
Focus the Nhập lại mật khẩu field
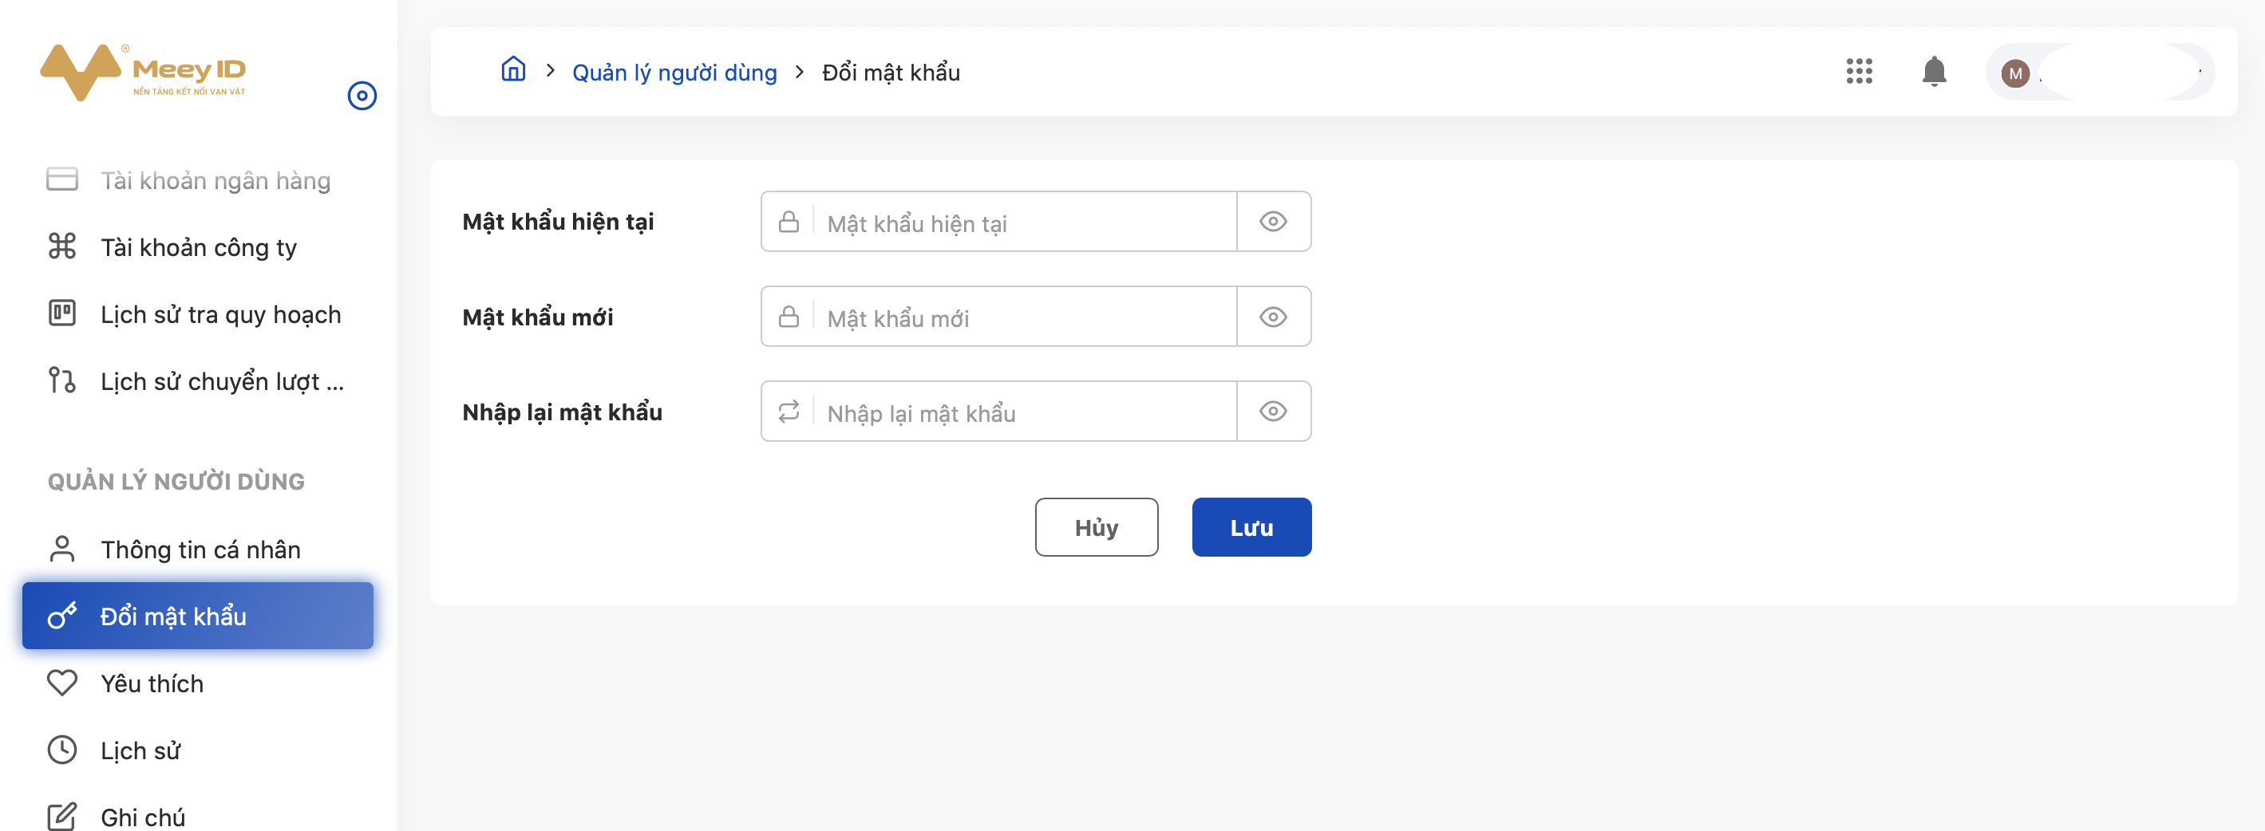click(1026, 412)
